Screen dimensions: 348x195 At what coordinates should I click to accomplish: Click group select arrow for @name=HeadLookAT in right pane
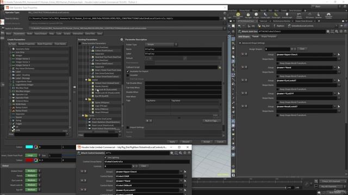[339, 107]
